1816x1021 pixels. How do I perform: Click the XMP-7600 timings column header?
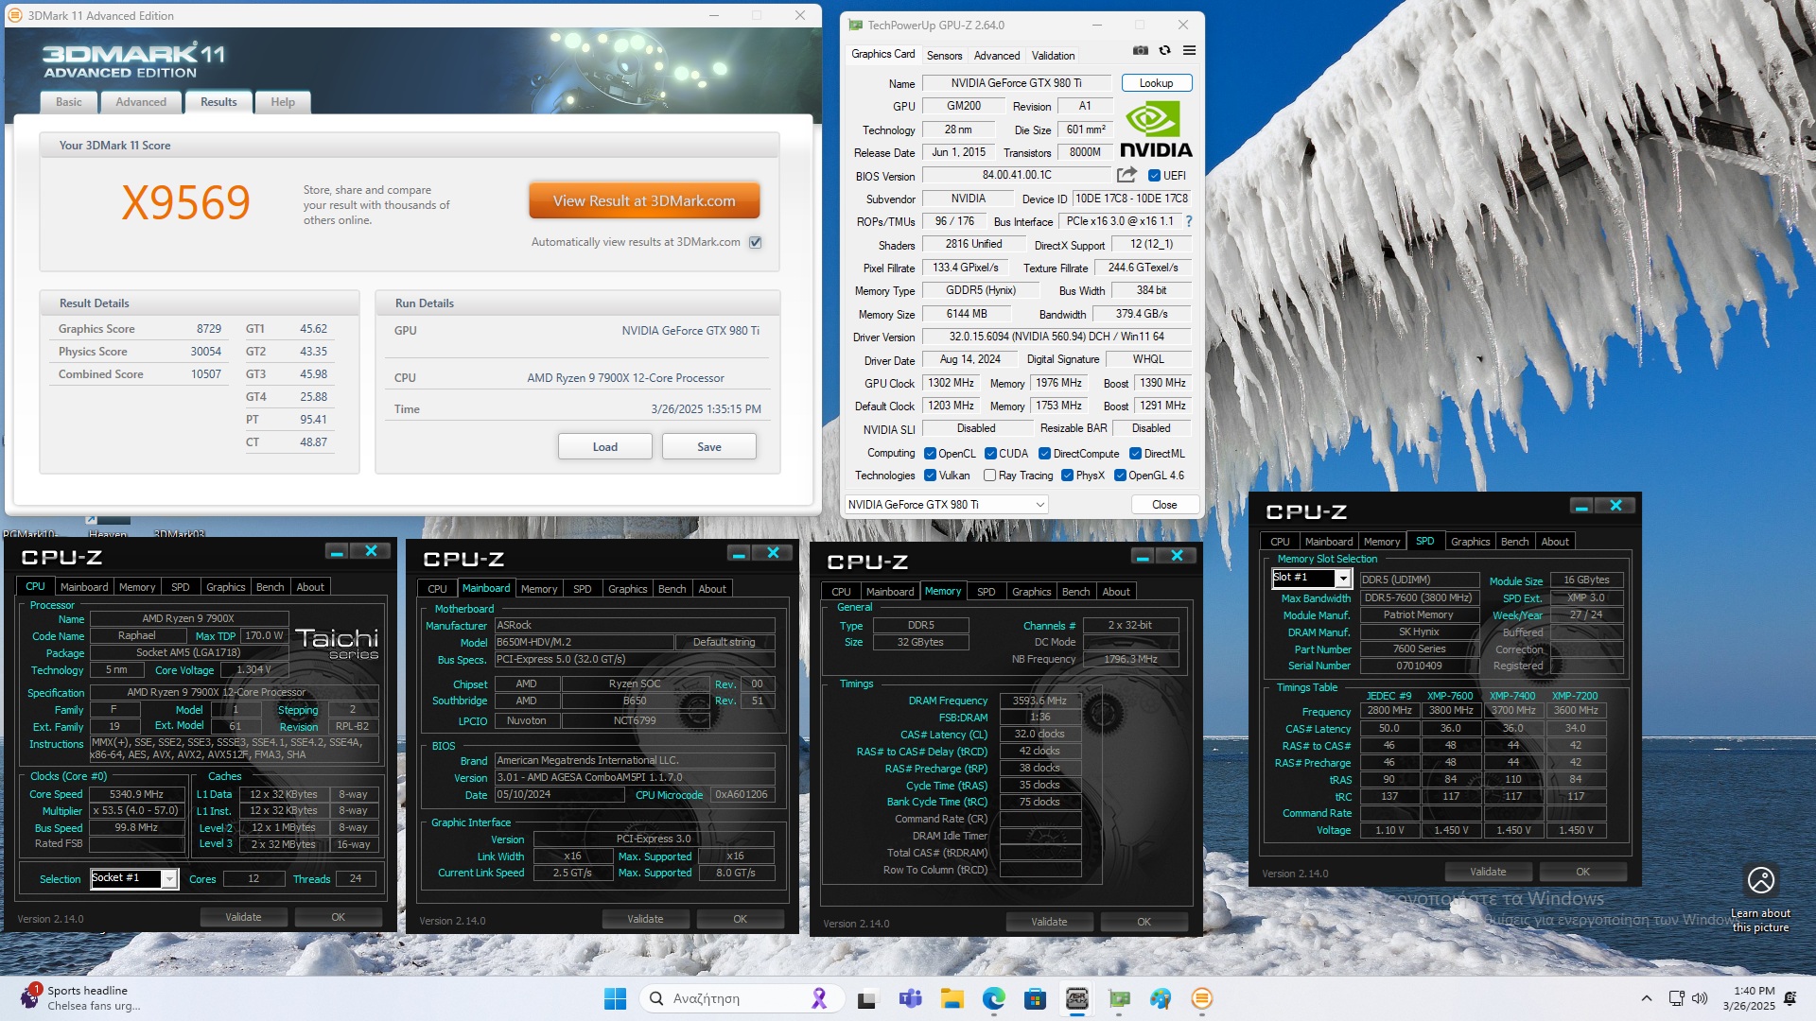[1450, 696]
